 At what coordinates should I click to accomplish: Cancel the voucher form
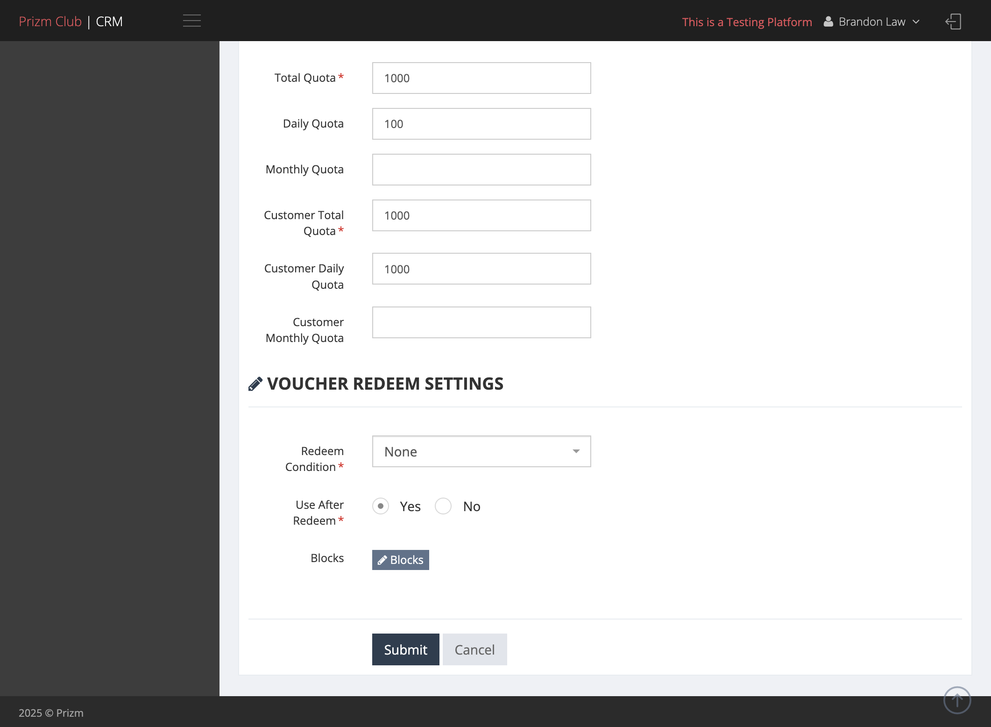pyautogui.click(x=474, y=649)
